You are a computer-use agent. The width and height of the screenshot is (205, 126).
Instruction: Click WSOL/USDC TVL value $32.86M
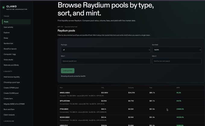[x=105, y=93]
